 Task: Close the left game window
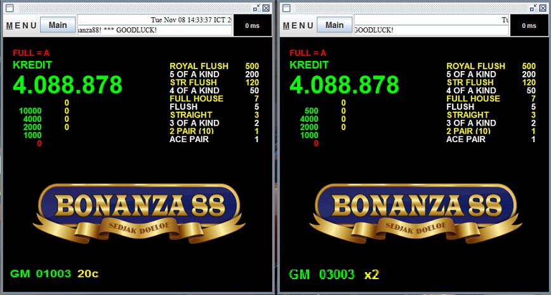[266, 8]
